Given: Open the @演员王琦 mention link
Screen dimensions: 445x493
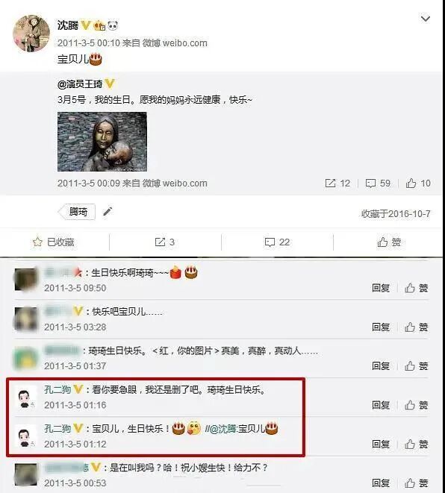Looking at the screenshot, I should [80, 84].
